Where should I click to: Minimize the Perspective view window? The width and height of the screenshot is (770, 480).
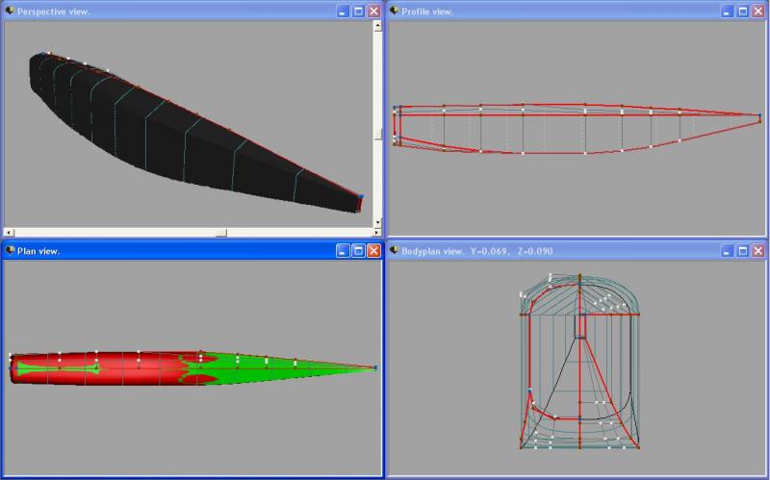pos(343,11)
